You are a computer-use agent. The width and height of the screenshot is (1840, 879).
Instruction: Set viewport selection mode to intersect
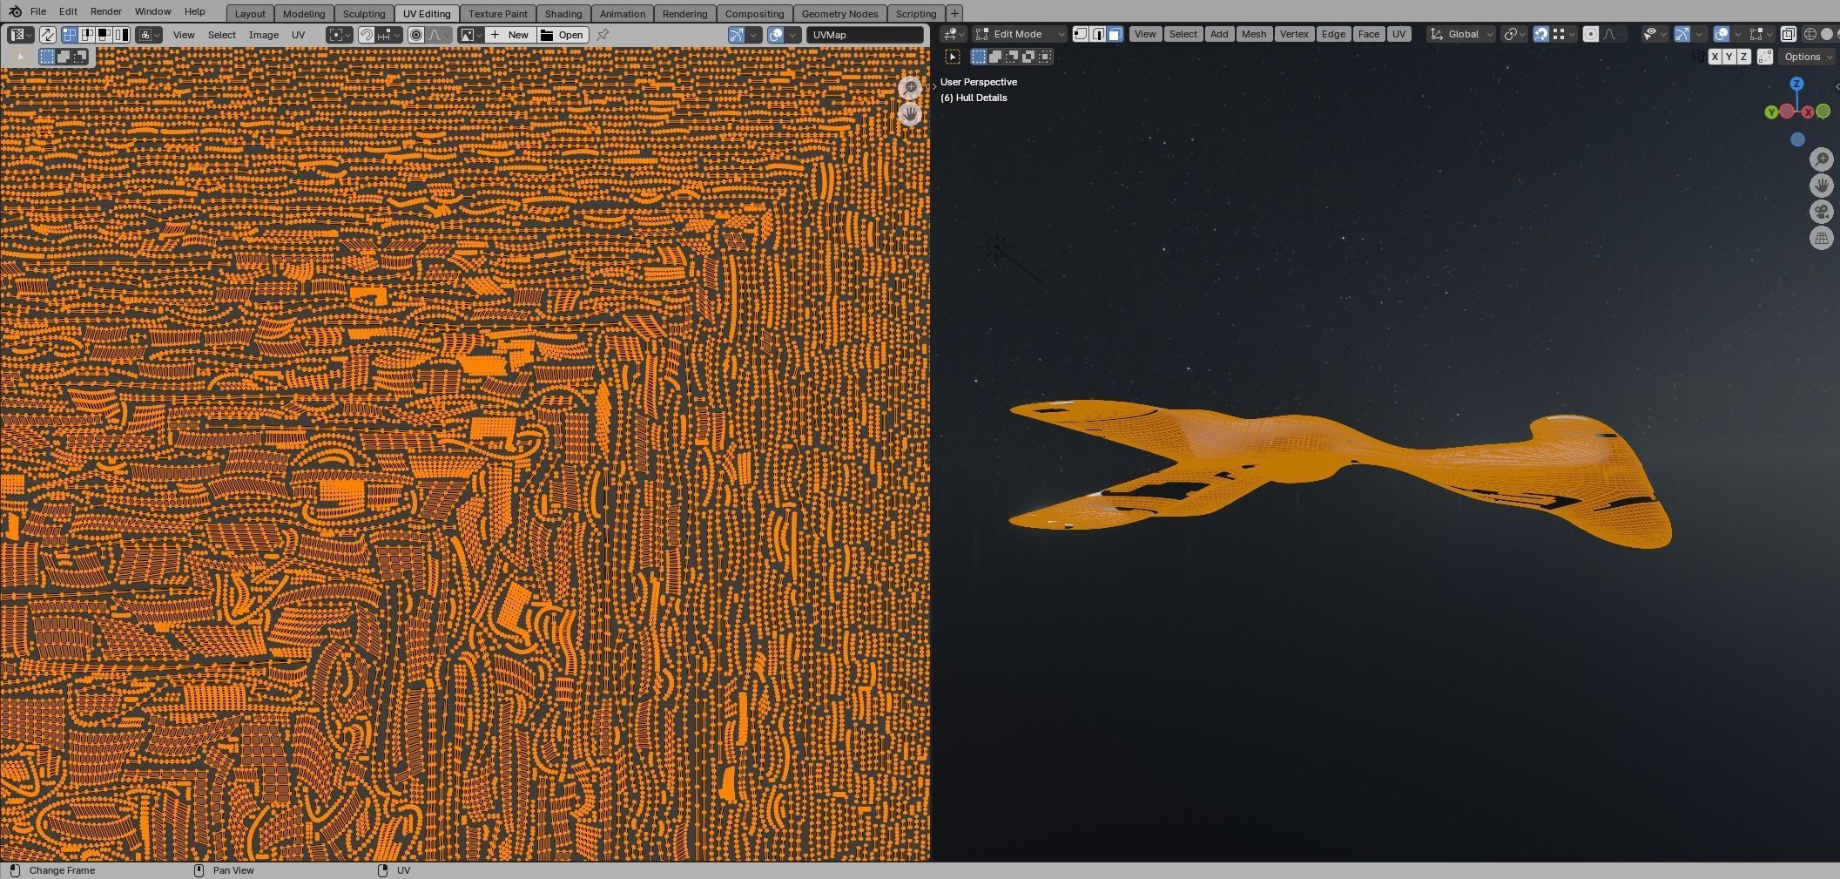pos(1045,57)
